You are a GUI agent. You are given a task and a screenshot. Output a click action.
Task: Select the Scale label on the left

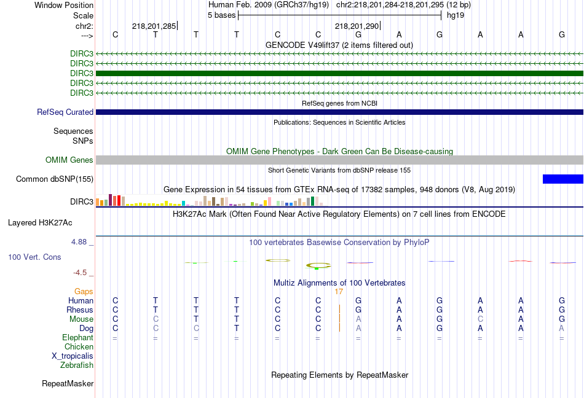click(x=83, y=15)
